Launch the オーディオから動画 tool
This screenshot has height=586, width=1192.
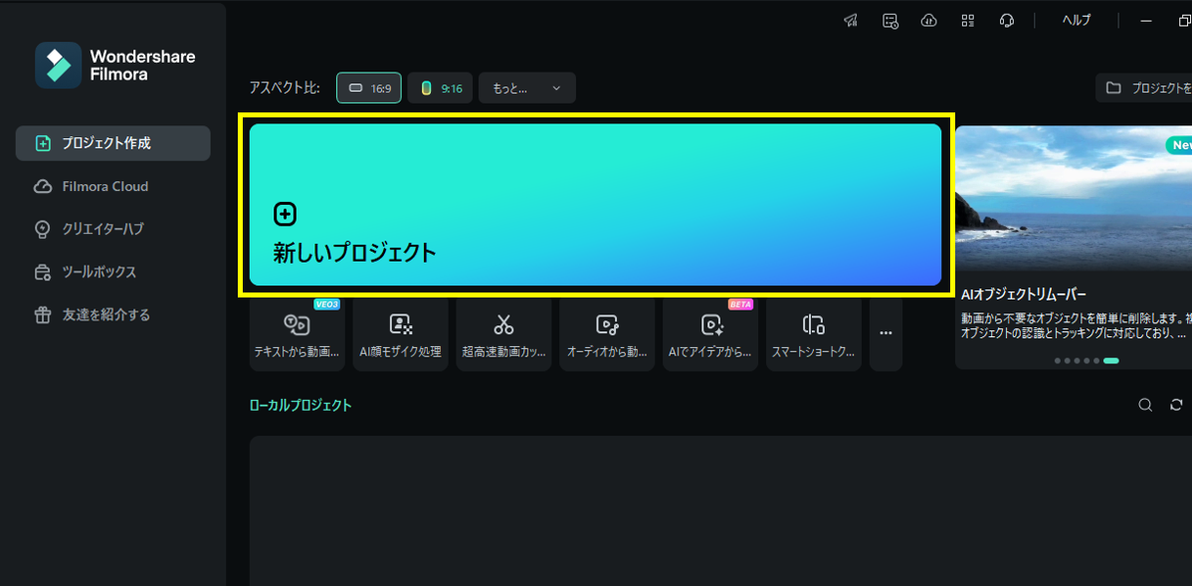(x=607, y=333)
